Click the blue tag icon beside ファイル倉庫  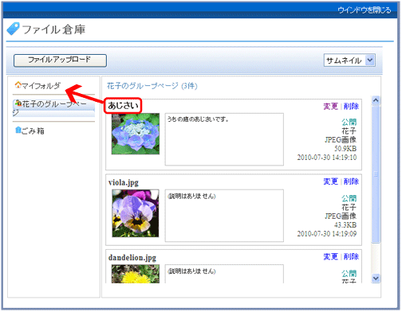pos(13,29)
